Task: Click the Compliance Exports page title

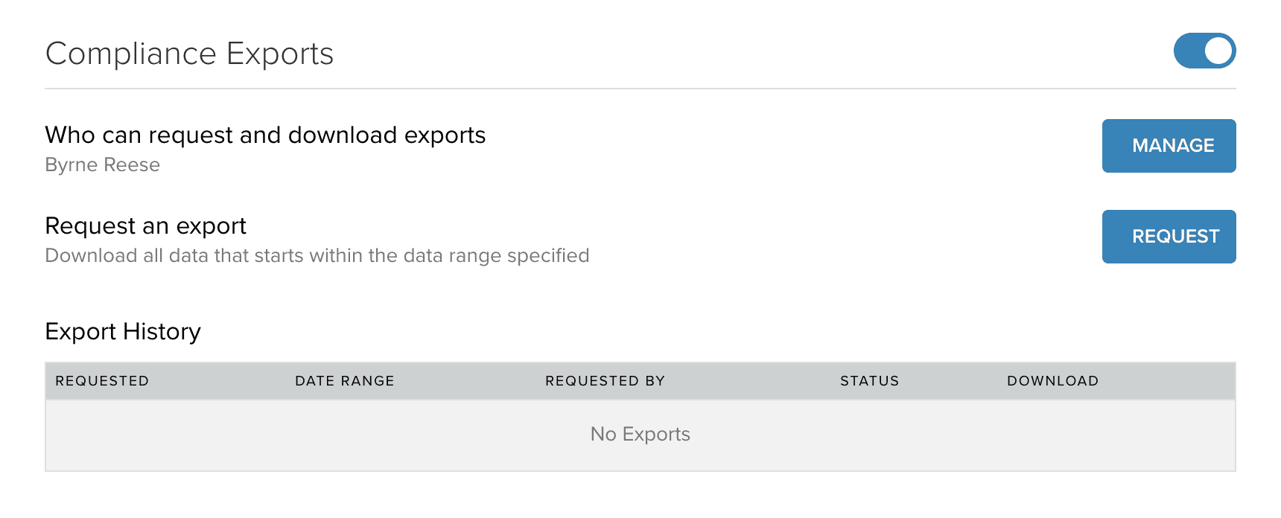Action: tap(189, 54)
